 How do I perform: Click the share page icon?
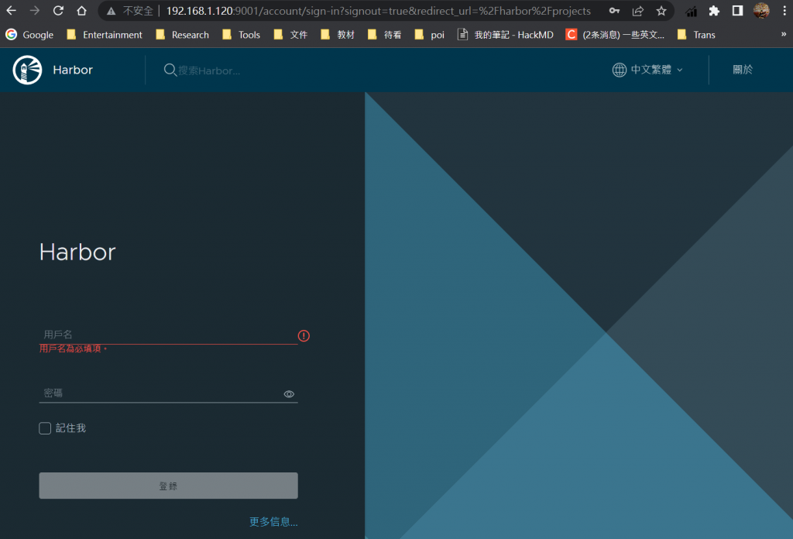[638, 11]
